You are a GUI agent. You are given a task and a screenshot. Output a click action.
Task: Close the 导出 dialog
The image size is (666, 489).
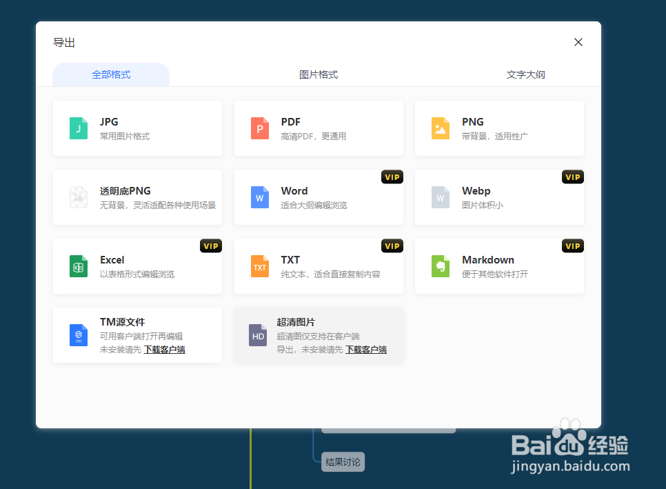click(578, 42)
